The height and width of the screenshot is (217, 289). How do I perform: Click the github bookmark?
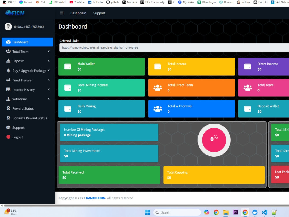(113, 2)
